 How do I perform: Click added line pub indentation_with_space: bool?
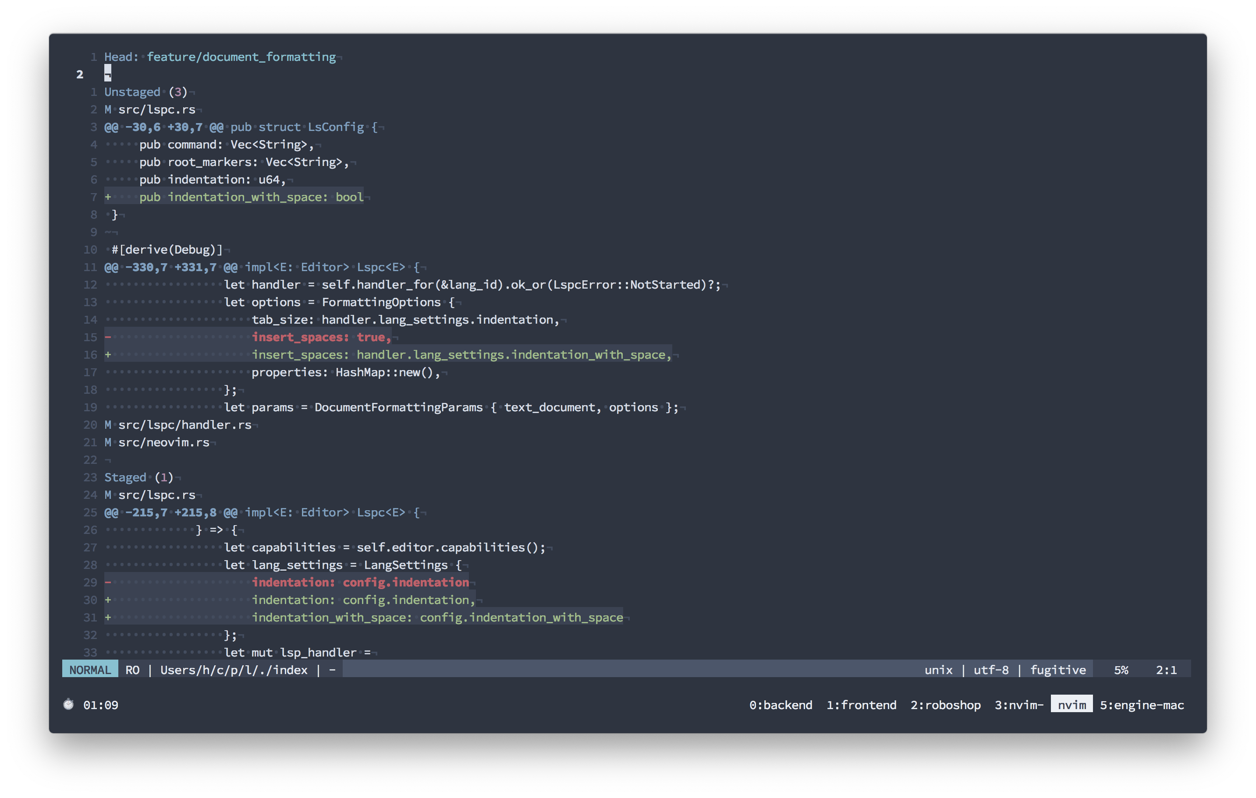click(234, 197)
